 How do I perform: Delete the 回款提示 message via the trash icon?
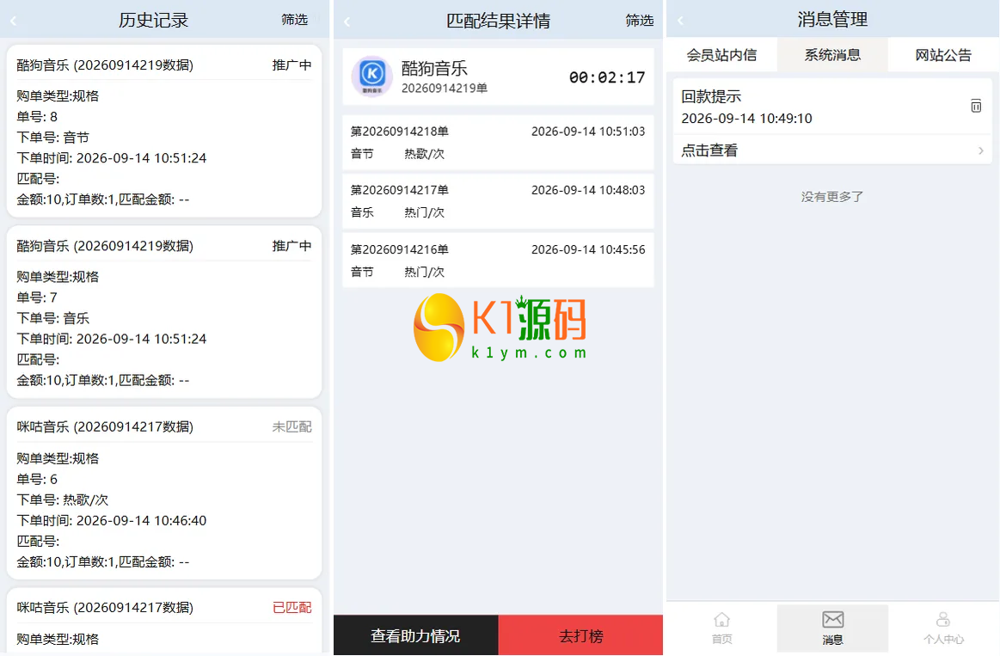pos(976,106)
